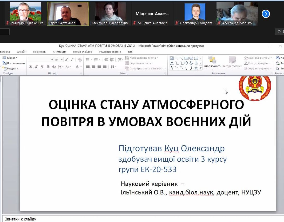Open the Макет layout dropdown

[10, 58]
